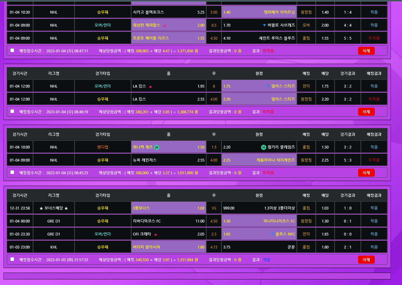Viewport: 402px width, 285px height.
Task: Delete the bet with 360,201 stake
Action: tap(366, 112)
